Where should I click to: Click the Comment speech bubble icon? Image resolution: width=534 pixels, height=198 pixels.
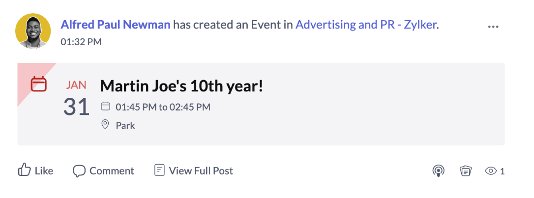pos(79,171)
